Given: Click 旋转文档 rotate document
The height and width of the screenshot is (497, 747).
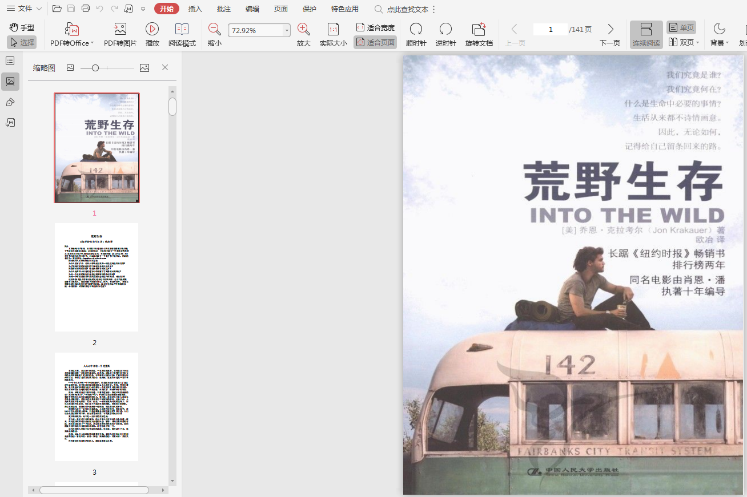Looking at the screenshot, I should tap(479, 35).
